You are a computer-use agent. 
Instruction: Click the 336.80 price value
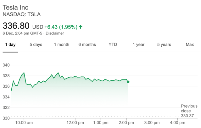pyautogui.click(x=16, y=26)
